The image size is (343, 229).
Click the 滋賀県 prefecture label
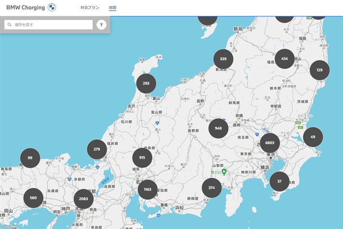pyautogui.click(x=109, y=186)
